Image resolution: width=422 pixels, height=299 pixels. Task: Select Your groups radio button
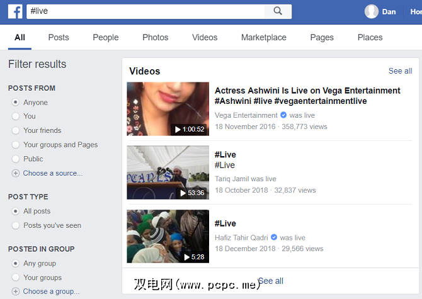point(16,277)
